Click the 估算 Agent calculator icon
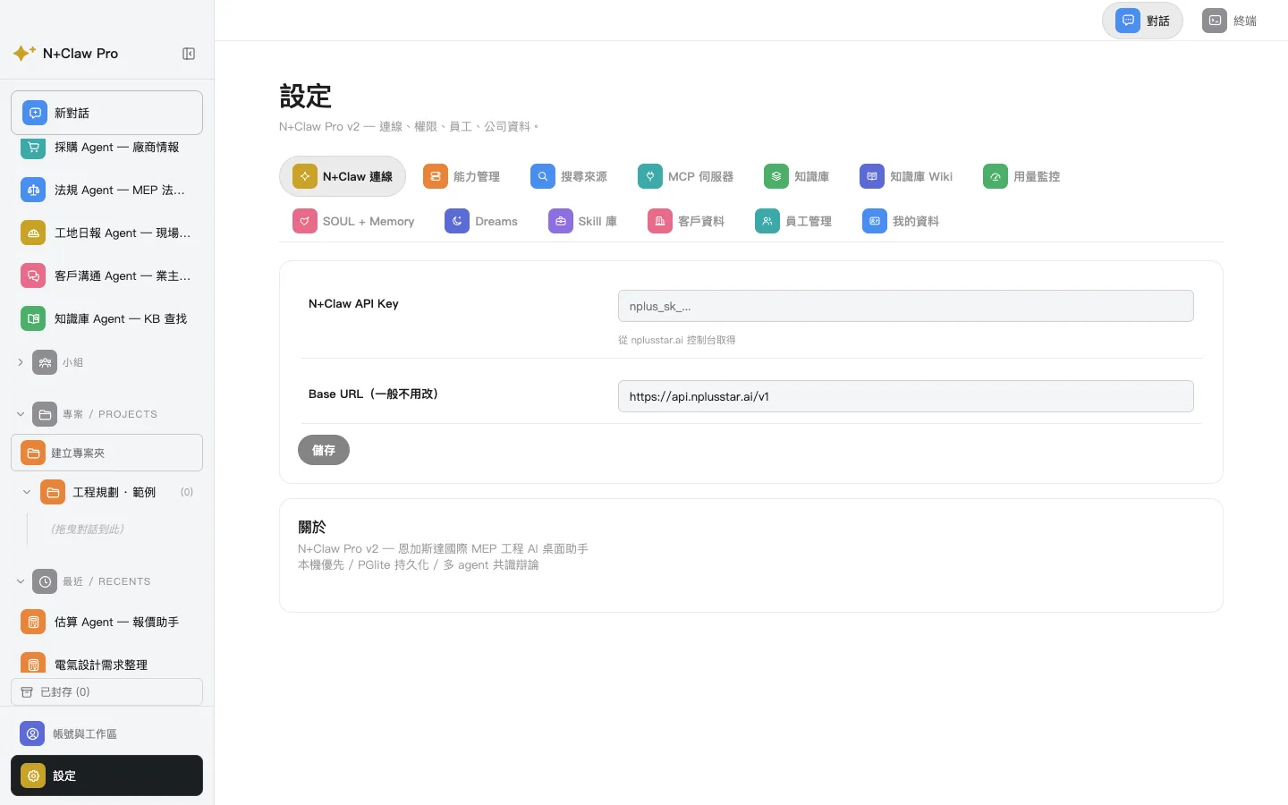The image size is (1288, 805). (33, 622)
